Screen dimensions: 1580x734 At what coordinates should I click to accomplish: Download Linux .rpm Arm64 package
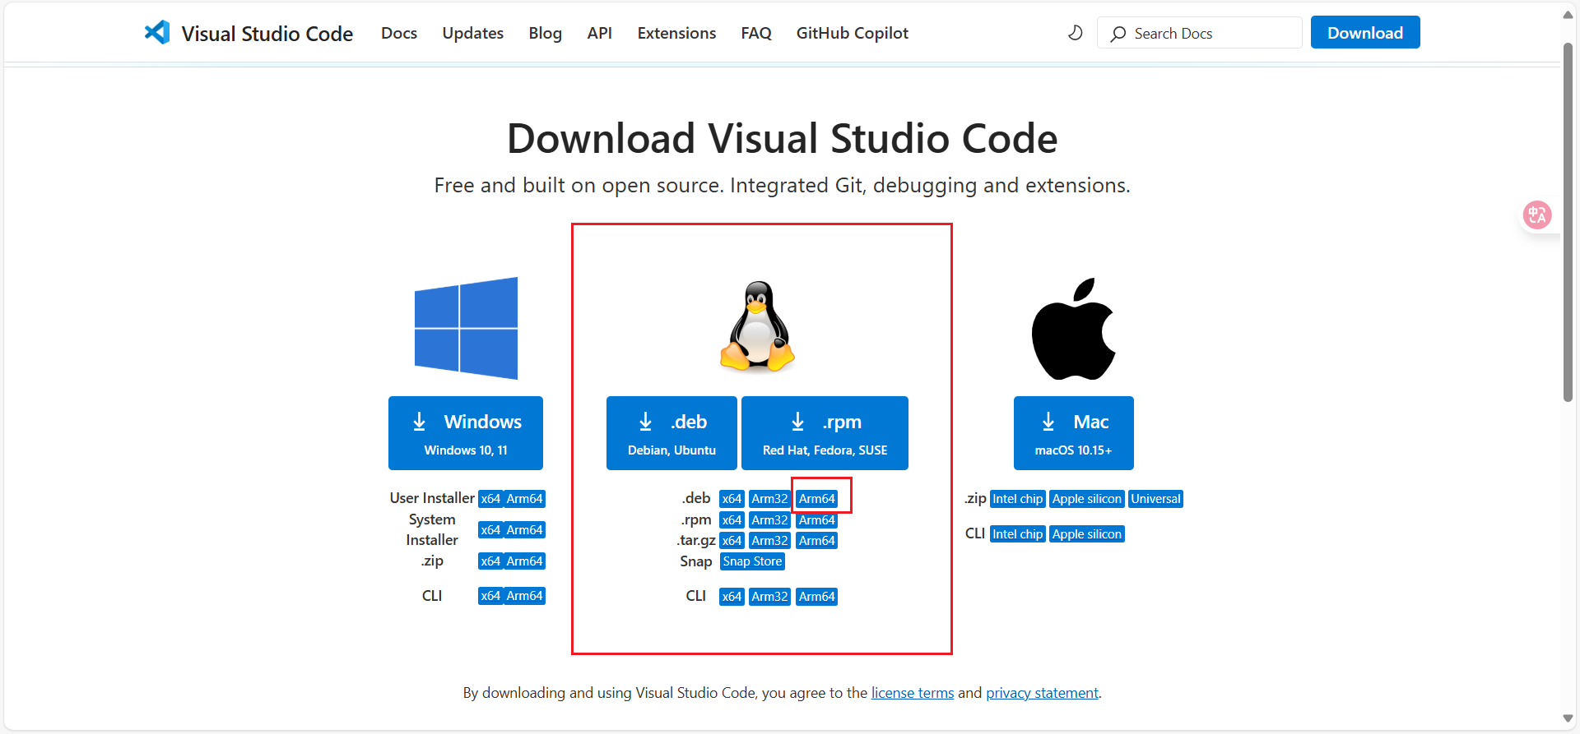pos(817,520)
